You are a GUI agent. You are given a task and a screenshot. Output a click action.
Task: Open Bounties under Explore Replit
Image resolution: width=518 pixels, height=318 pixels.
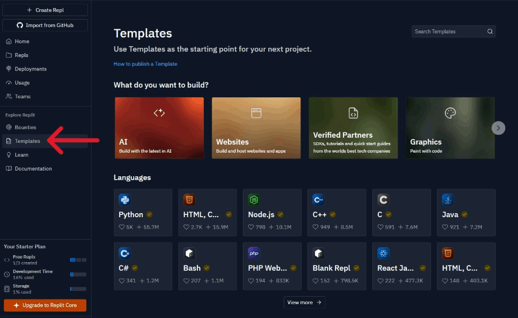pos(45,127)
